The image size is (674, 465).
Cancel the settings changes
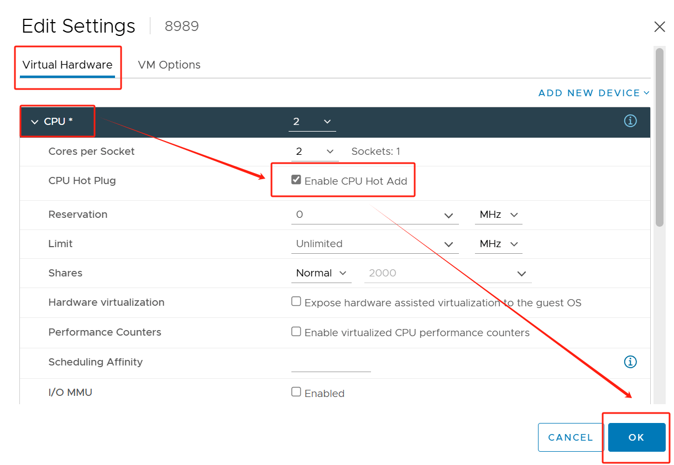570,437
